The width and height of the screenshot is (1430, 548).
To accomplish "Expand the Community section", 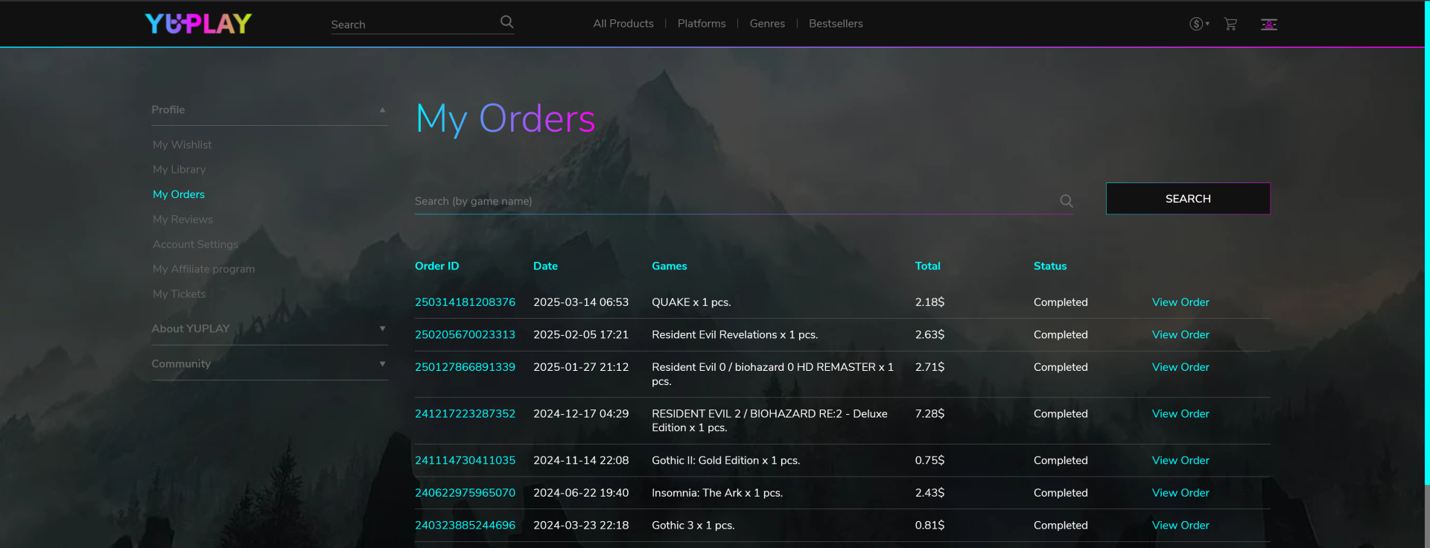I will pos(382,364).
